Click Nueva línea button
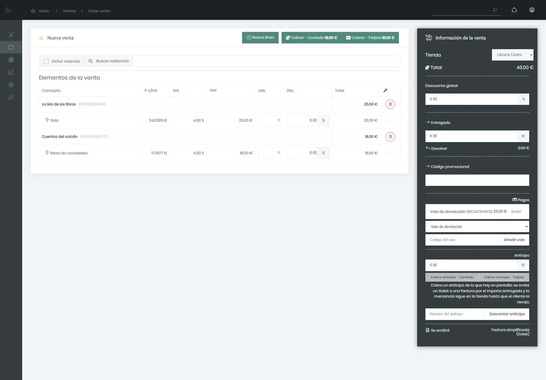546x380 pixels. coord(260,38)
